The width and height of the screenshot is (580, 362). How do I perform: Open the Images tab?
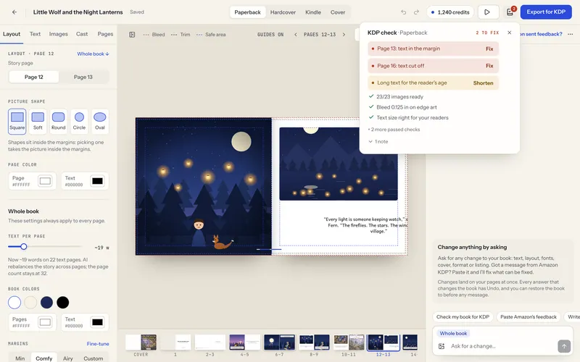[59, 34]
